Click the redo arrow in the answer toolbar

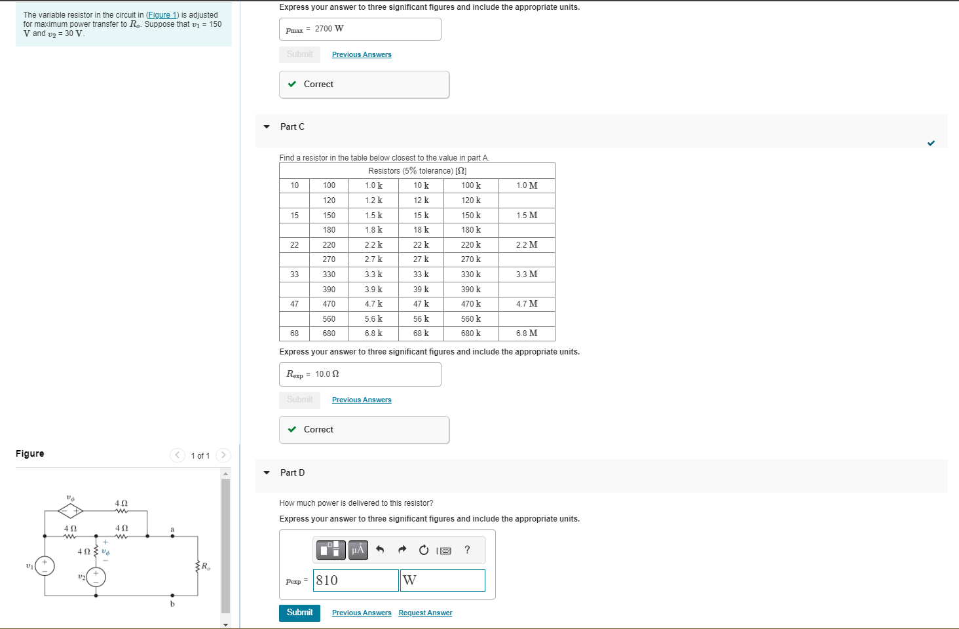[402, 550]
